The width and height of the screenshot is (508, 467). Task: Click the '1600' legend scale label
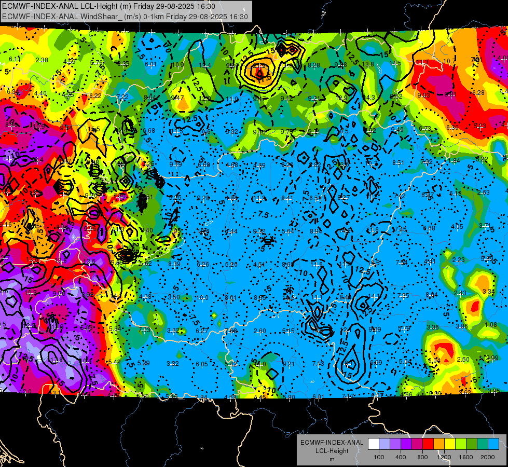click(466, 457)
